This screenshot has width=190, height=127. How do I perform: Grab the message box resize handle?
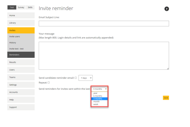[x=168, y=69]
